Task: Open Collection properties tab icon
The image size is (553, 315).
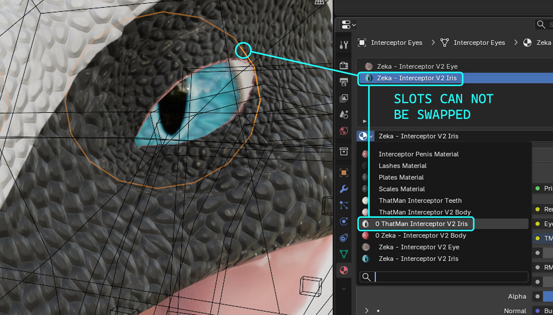Action: pos(344,151)
